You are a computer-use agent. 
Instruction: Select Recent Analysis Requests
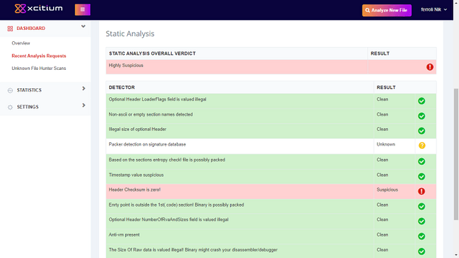[39, 56]
